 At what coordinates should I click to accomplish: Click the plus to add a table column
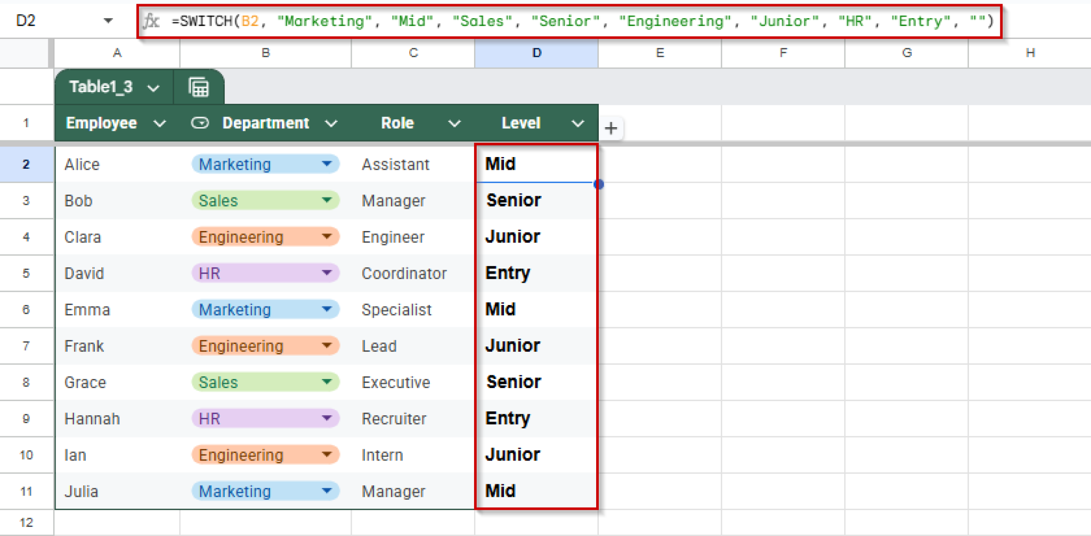(x=611, y=128)
